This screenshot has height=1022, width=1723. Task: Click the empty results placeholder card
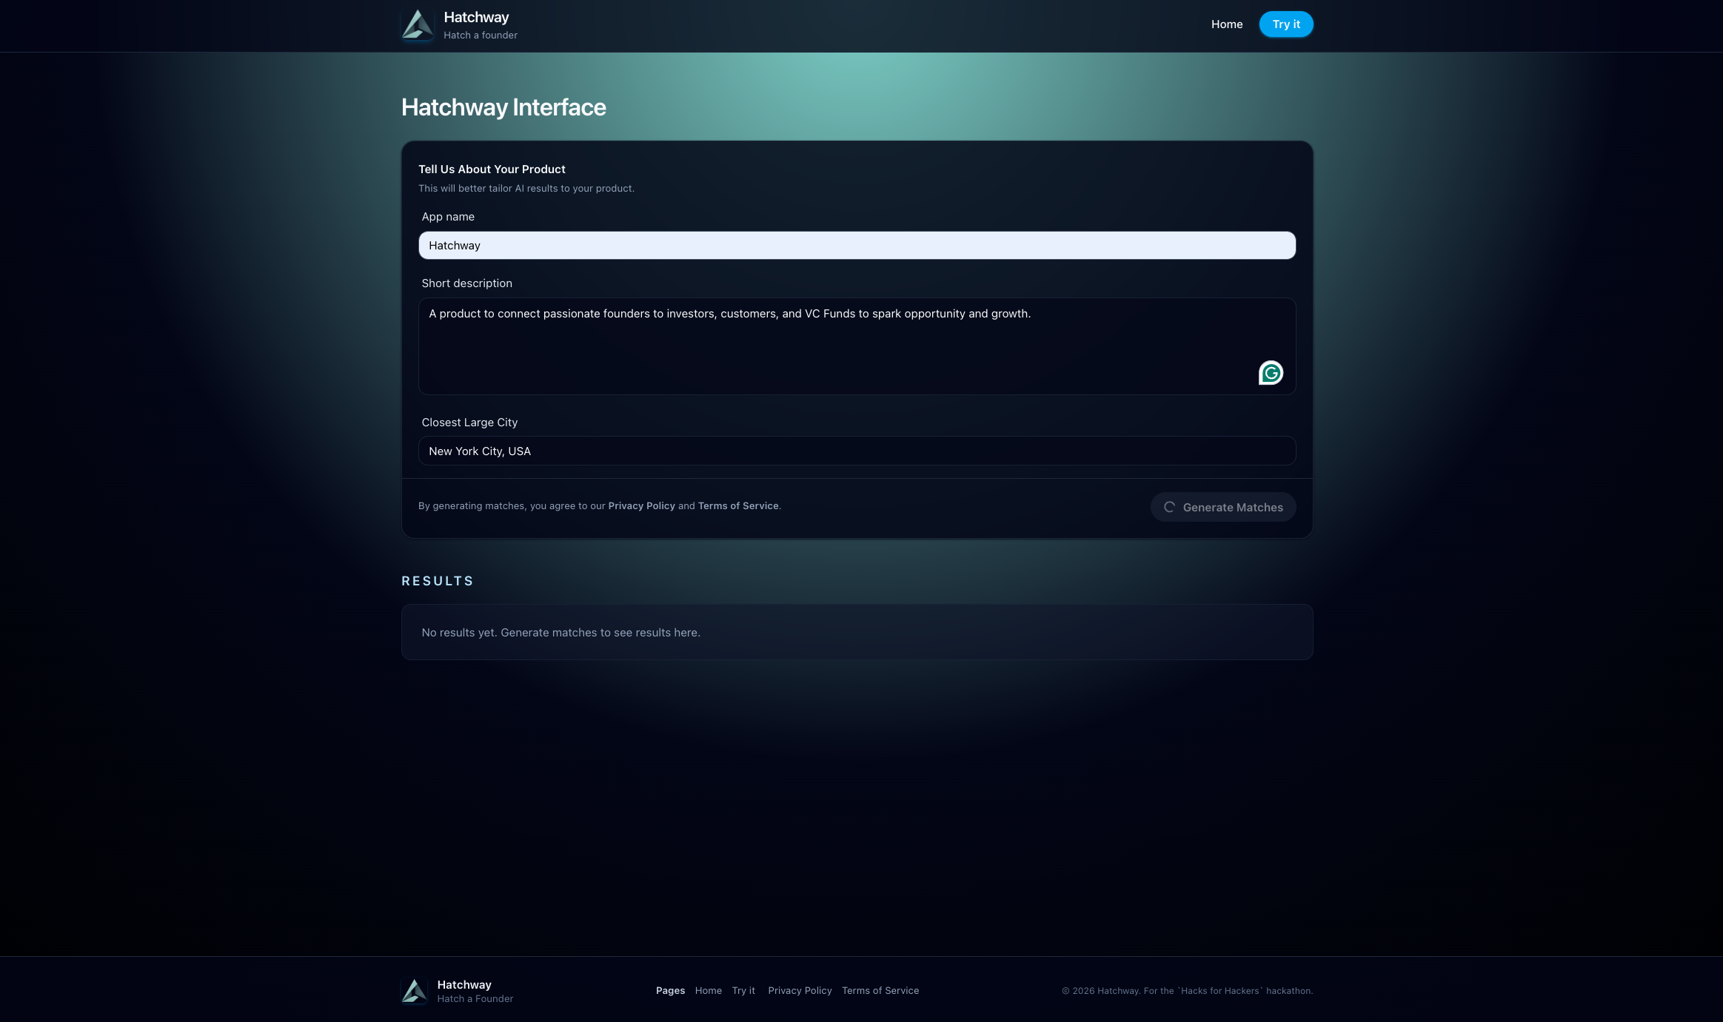[x=857, y=632]
